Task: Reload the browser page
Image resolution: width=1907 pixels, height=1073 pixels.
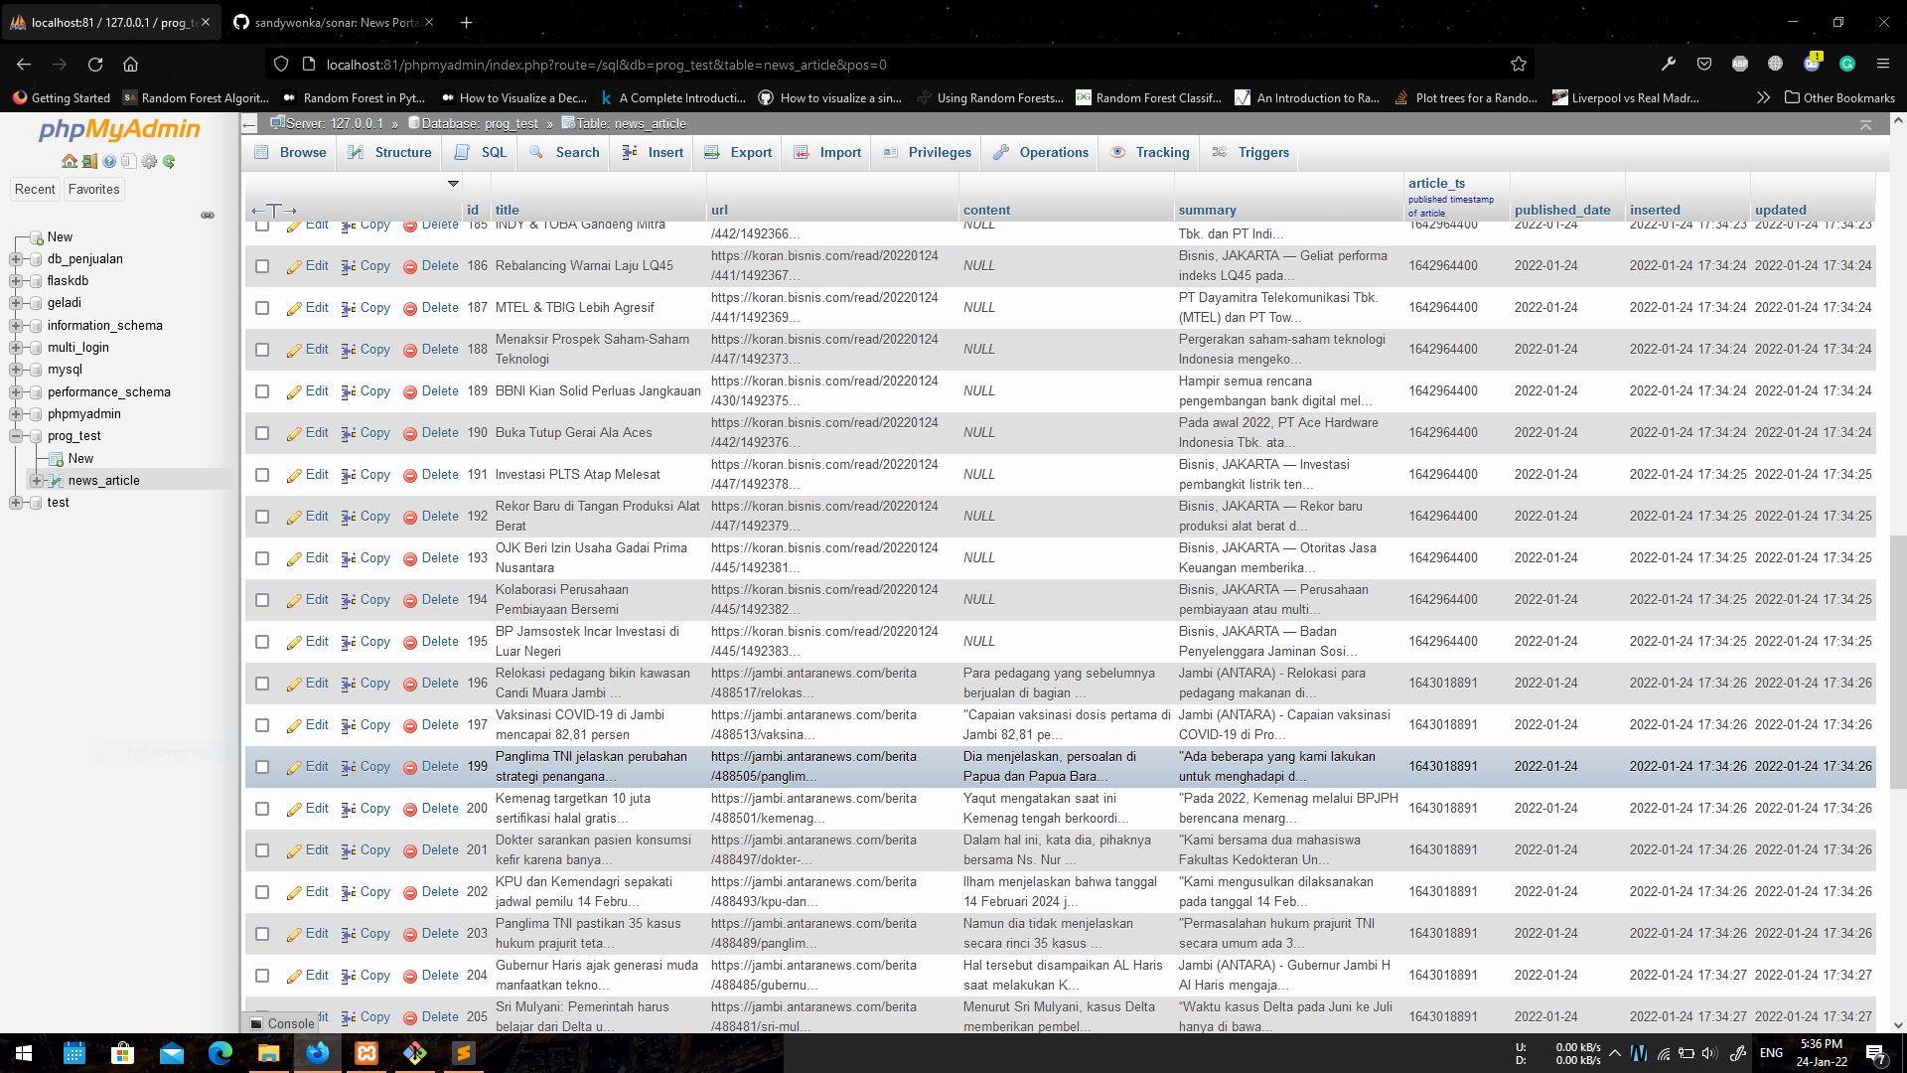Action: click(95, 65)
